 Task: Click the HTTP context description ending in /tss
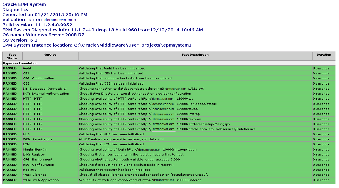136,99
